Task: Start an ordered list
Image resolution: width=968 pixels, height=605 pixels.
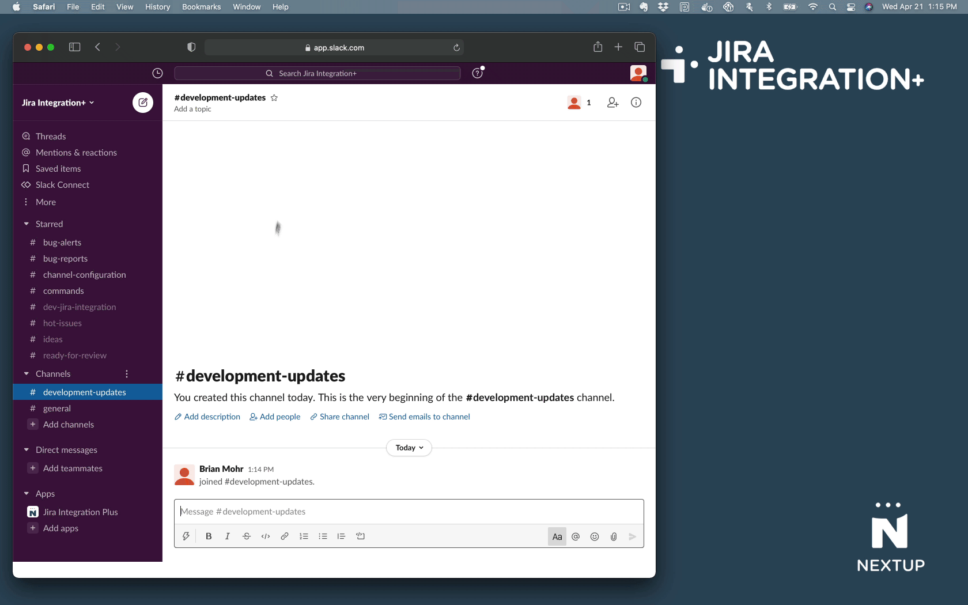Action: [304, 536]
